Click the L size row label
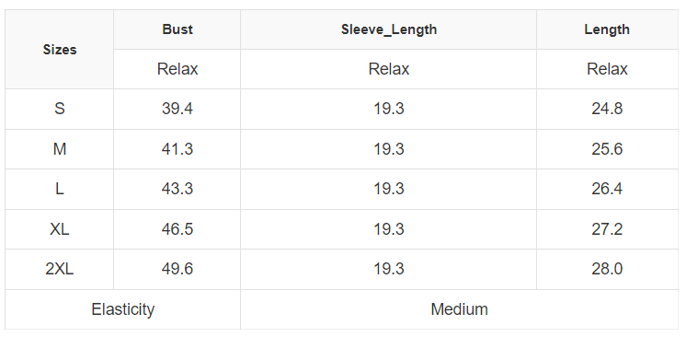The width and height of the screenshot is (686, 337). pos(60,189)
